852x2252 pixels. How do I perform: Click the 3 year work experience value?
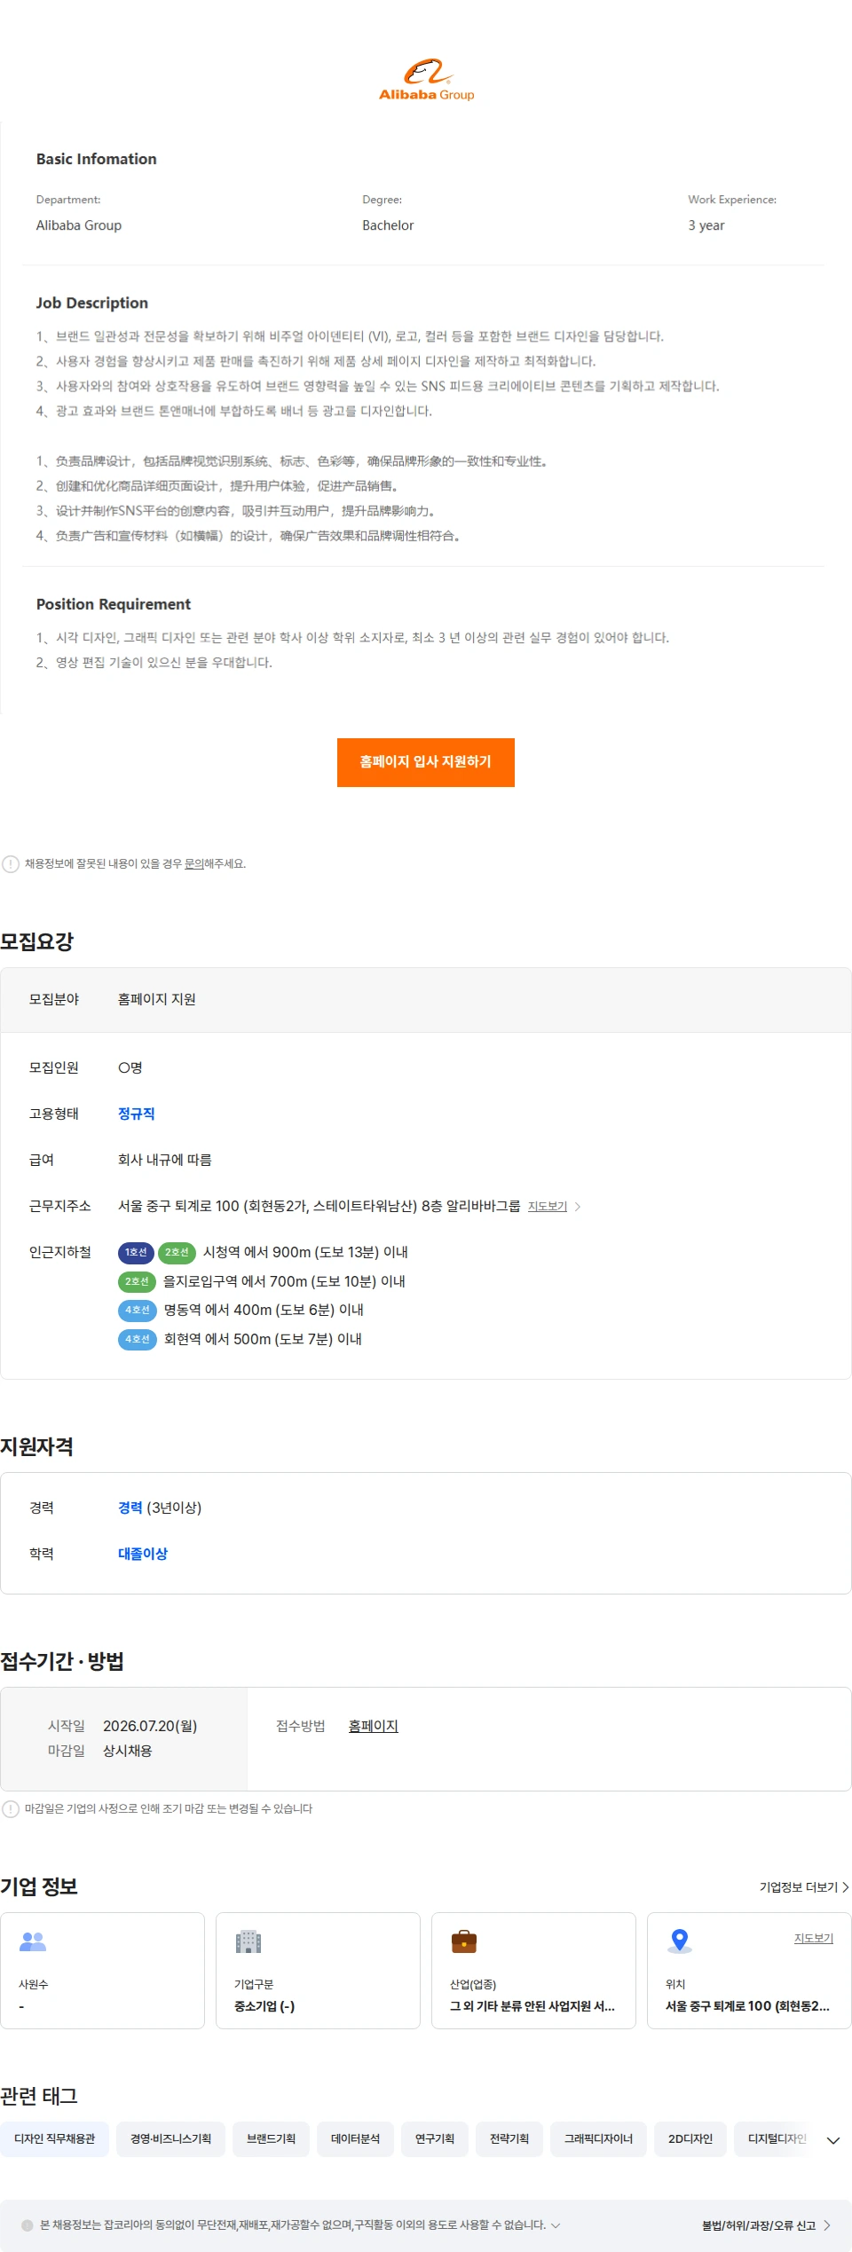point(706,226)
